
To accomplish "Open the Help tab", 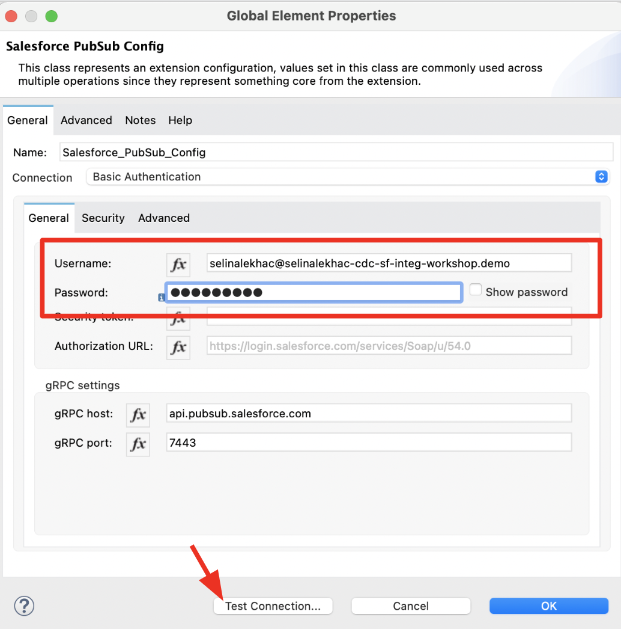I will (x=180, y=120).
